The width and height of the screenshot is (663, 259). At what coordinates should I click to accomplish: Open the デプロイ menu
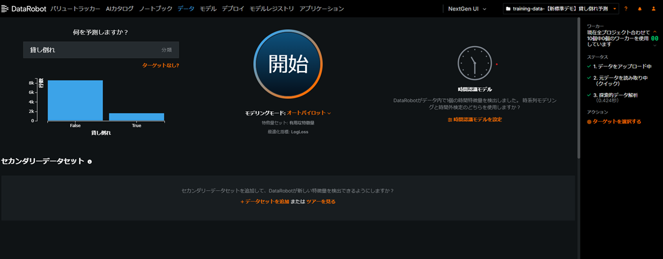coord(233,9)
